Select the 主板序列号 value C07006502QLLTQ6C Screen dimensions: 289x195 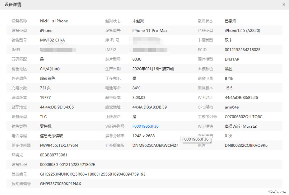(x=243, y=117)
